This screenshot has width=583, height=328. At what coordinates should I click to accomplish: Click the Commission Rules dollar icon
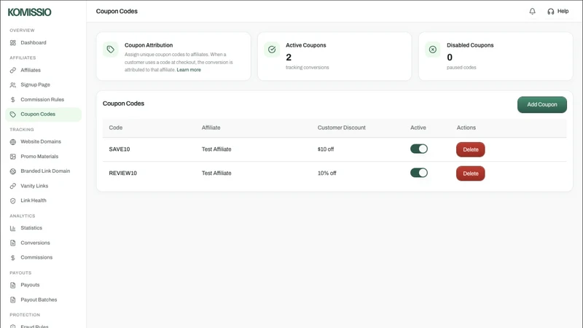(x=13, y=100)
